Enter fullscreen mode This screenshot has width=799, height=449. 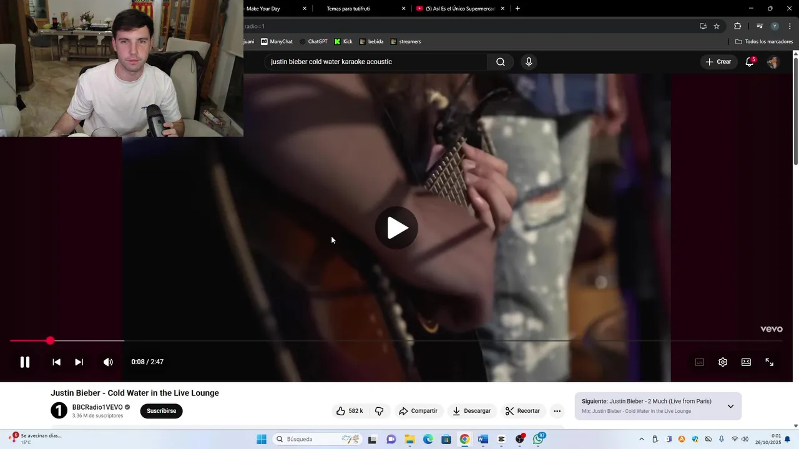click(x=770, y=362)
